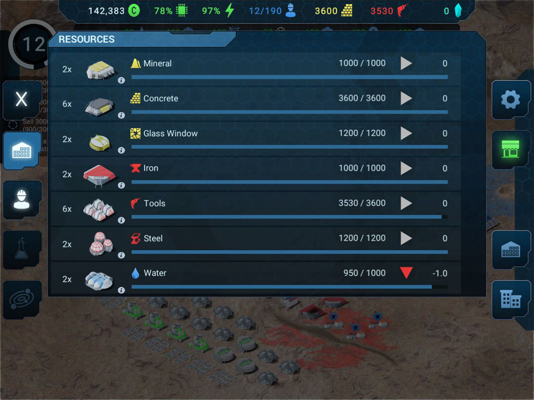Open the city buildings icon
The width and height of the screenshot is (534, 400).
[x=511, y=299]
